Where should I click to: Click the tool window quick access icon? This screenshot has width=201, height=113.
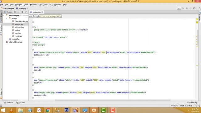pos(1,106)
